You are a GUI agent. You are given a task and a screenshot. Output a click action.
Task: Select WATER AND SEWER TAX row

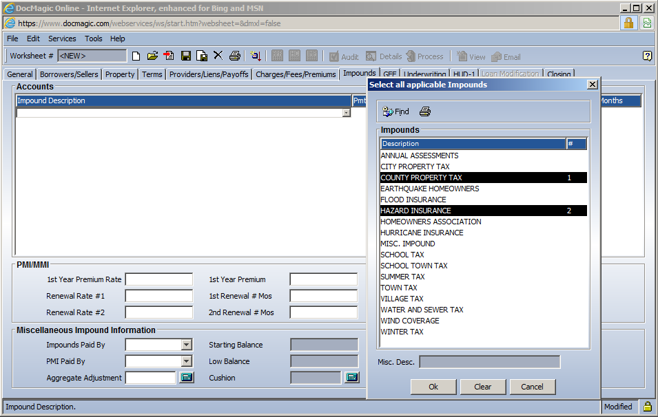[484, 310]
